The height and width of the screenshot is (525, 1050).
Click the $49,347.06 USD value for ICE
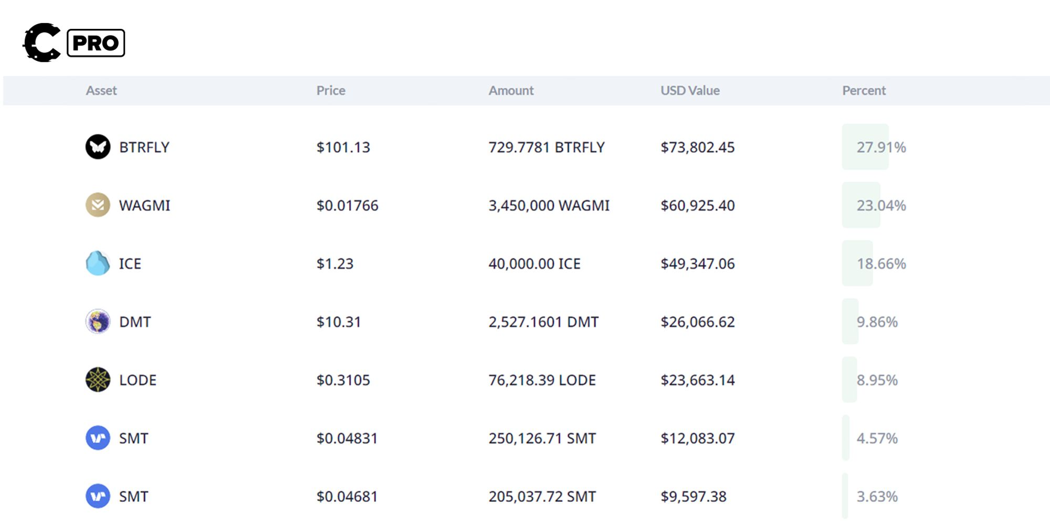pyautogui.click(x=698, y=264)
